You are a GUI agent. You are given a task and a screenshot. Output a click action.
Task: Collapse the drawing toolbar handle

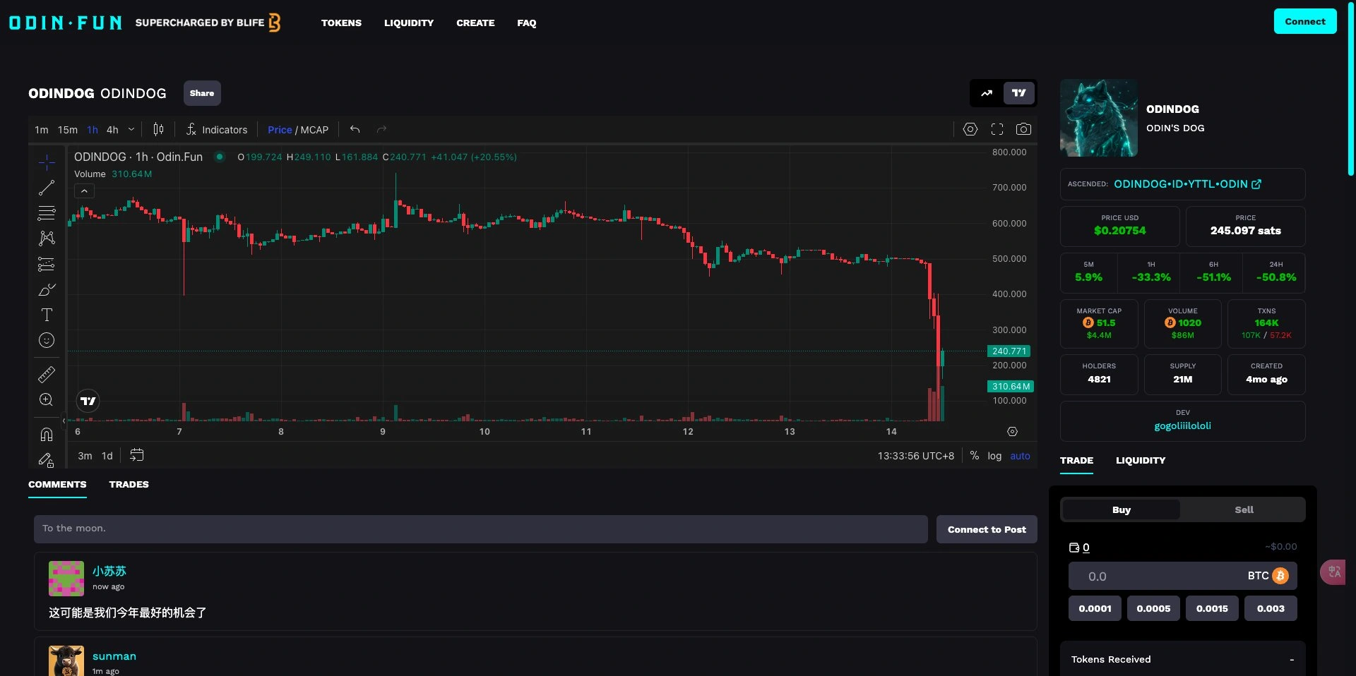click(64, 421)
